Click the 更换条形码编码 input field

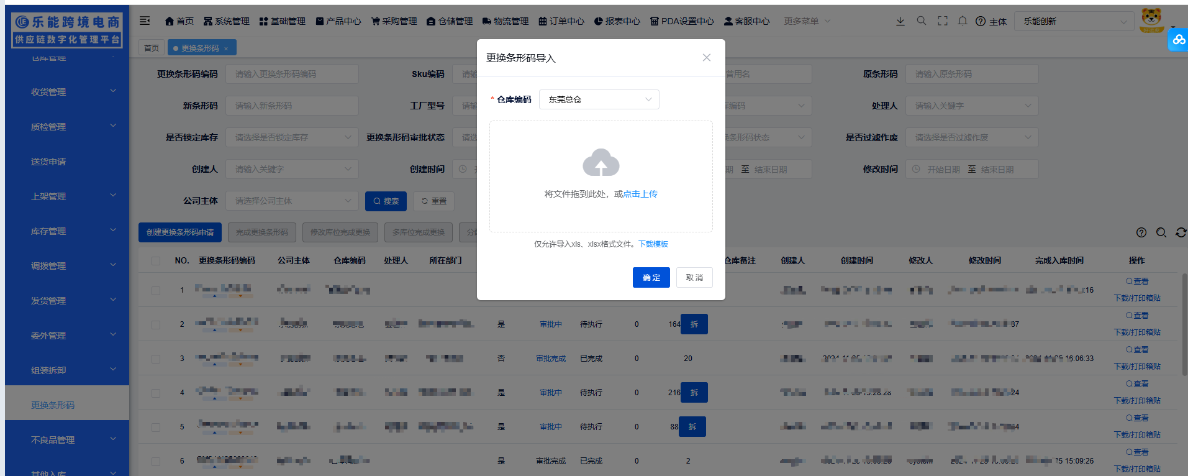point(292,74)
